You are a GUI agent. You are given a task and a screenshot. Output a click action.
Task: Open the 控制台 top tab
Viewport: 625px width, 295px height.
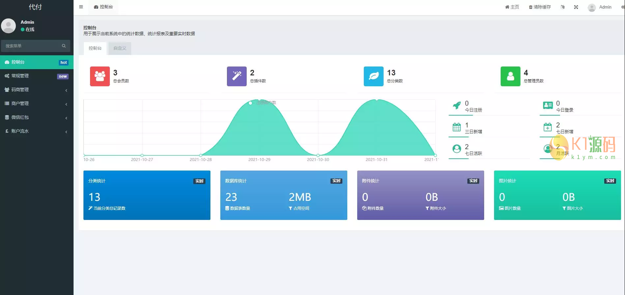coord(103,7)
